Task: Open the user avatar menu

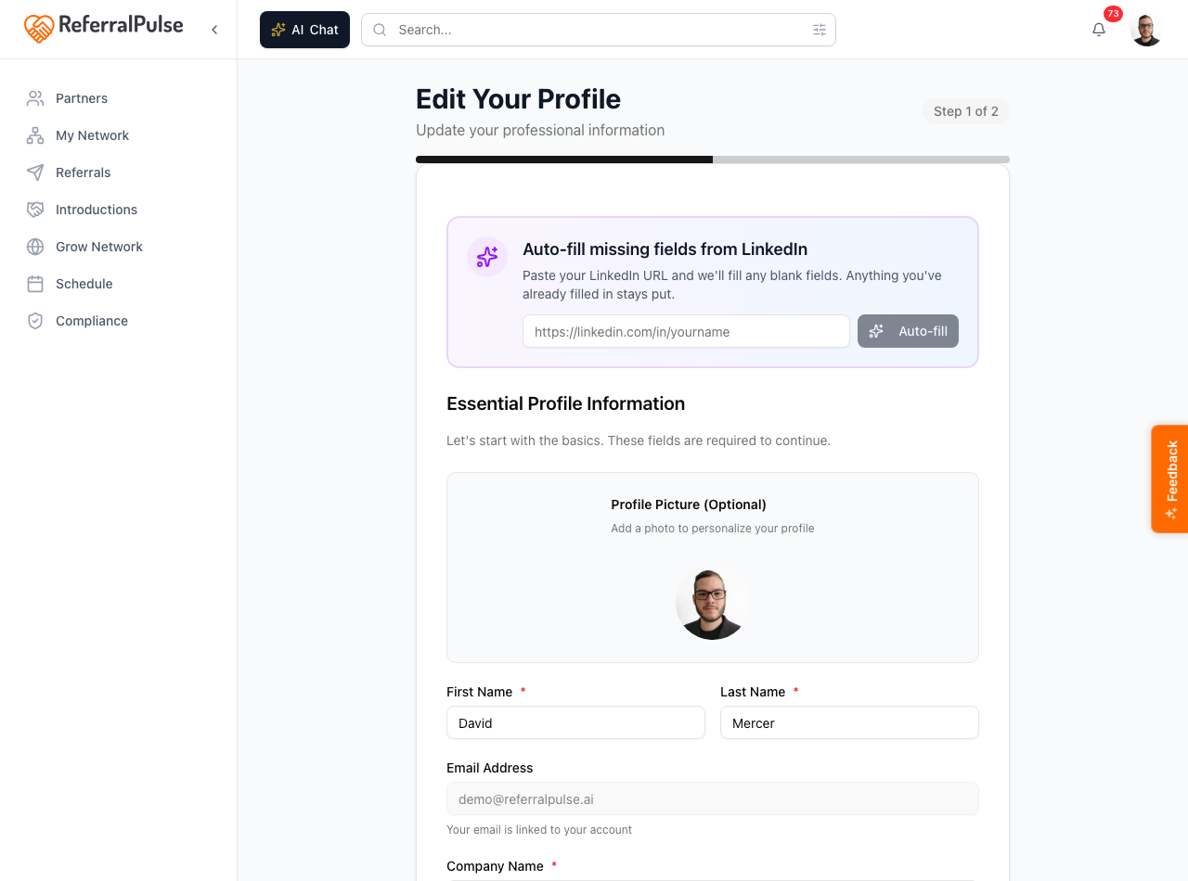Action: (x=1147, y=30)
